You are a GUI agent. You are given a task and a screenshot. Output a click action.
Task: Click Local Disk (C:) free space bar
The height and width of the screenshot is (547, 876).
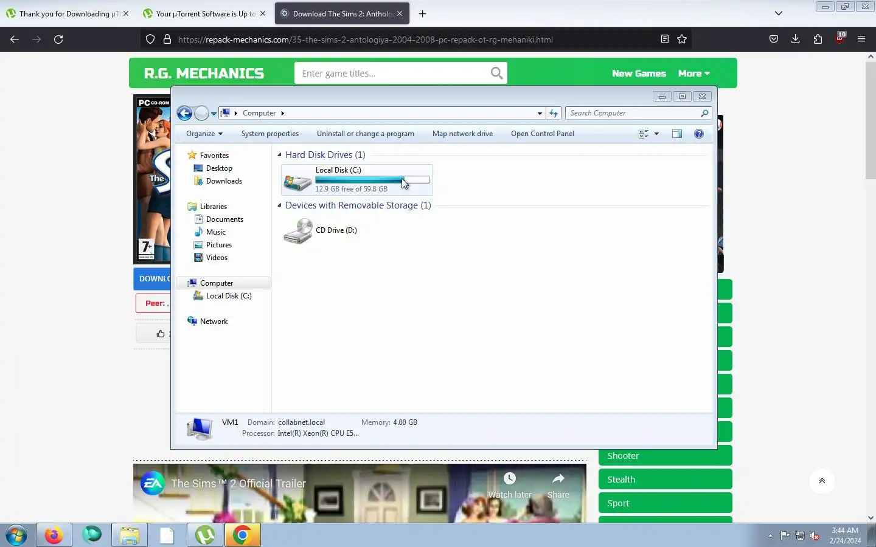pos(372,180)
